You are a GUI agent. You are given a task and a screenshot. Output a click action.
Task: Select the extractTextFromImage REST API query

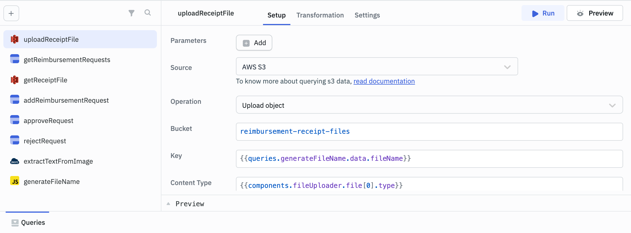point(58,161)
